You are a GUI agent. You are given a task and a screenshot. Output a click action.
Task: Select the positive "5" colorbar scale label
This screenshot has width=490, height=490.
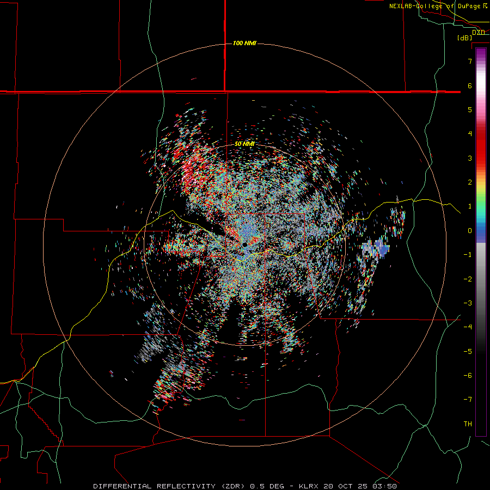(x=470, y=109)
